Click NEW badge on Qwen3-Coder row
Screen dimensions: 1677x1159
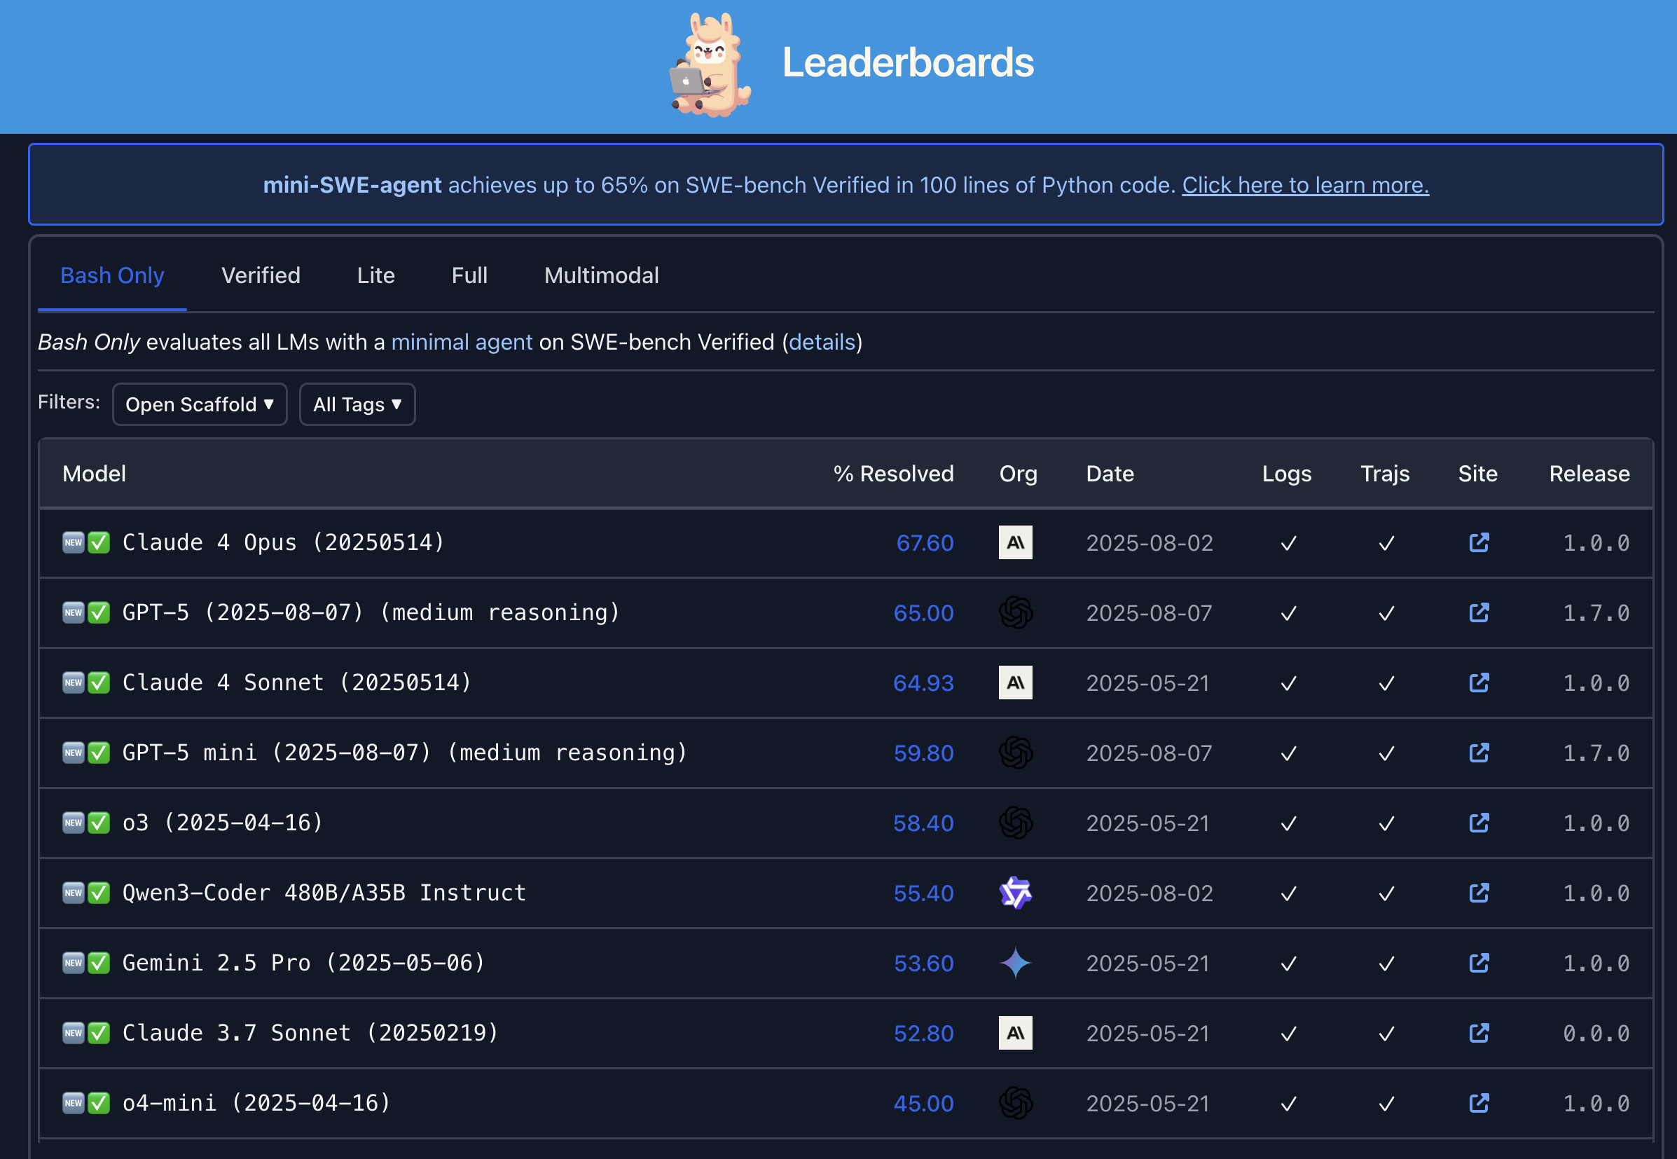74,893
